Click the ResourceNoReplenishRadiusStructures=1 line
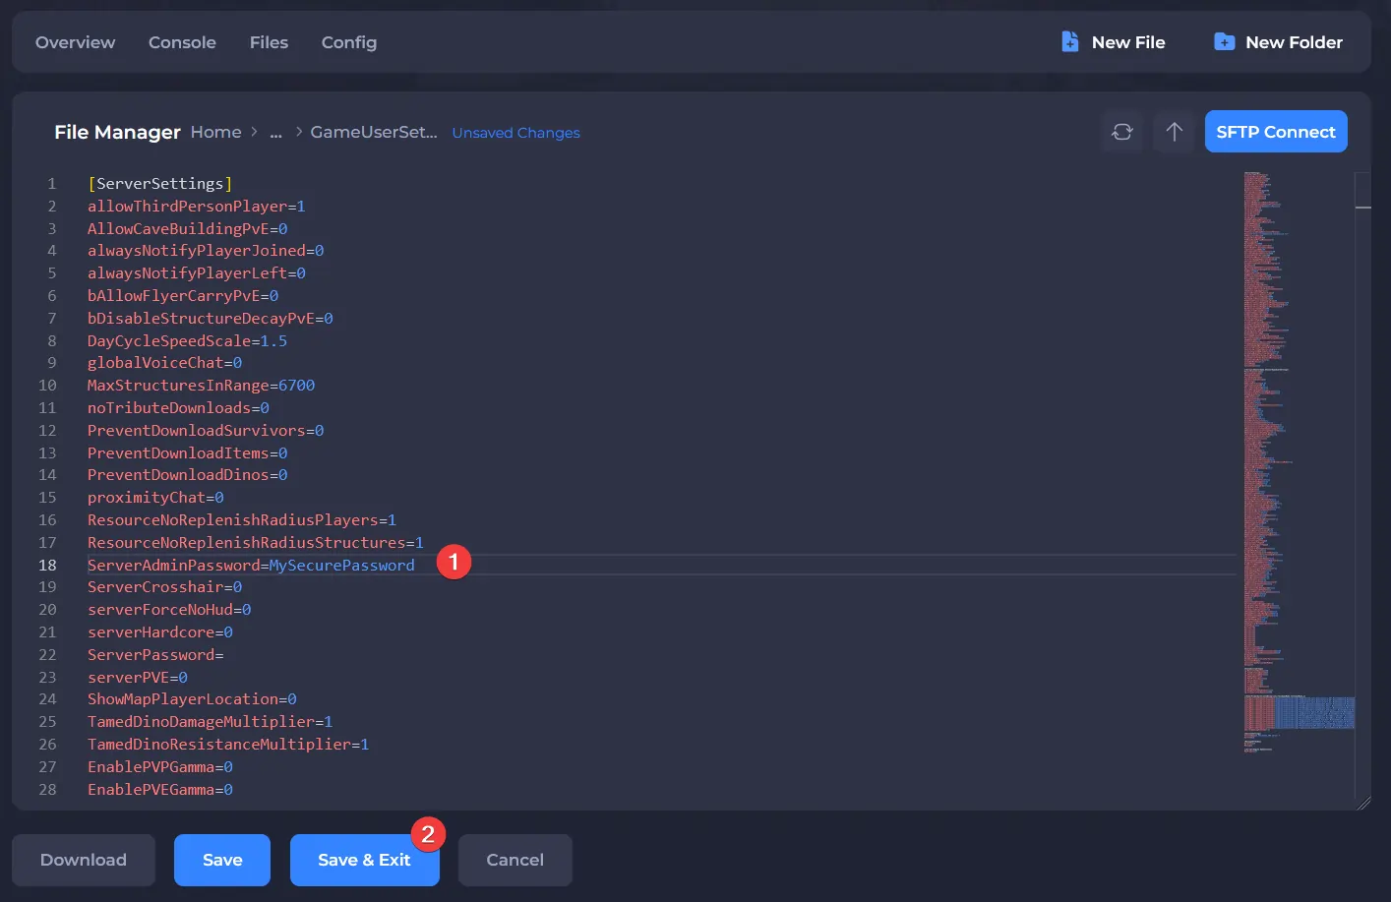This screenshot has width=1391, height=902. tap(255, 543)
